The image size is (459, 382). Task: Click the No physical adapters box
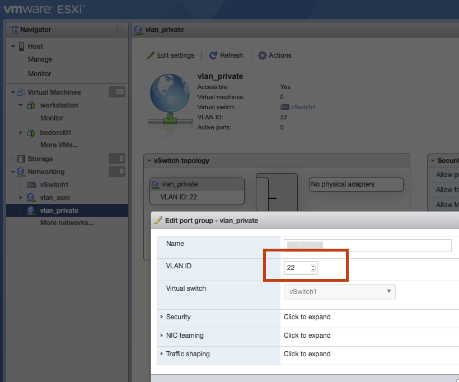point(356,184)
